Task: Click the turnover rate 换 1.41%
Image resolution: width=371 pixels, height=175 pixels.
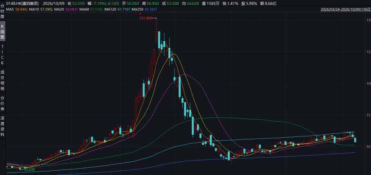Action: click(230, 3)
